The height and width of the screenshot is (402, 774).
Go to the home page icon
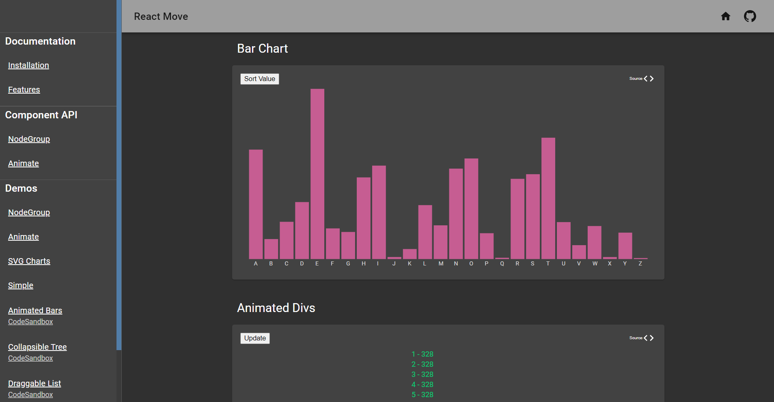tap(726, 16)
